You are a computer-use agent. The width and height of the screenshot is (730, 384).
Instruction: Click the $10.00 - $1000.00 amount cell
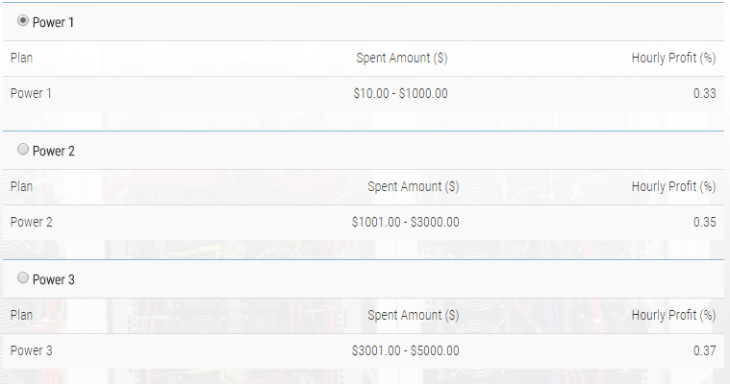point(400,93)
